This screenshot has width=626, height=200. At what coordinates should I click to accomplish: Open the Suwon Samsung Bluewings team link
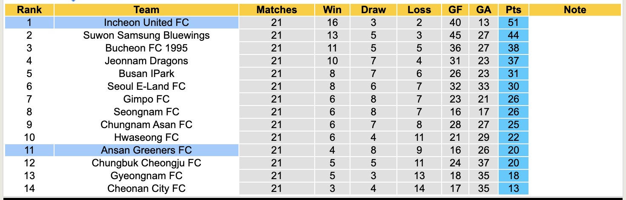(146, 35)
